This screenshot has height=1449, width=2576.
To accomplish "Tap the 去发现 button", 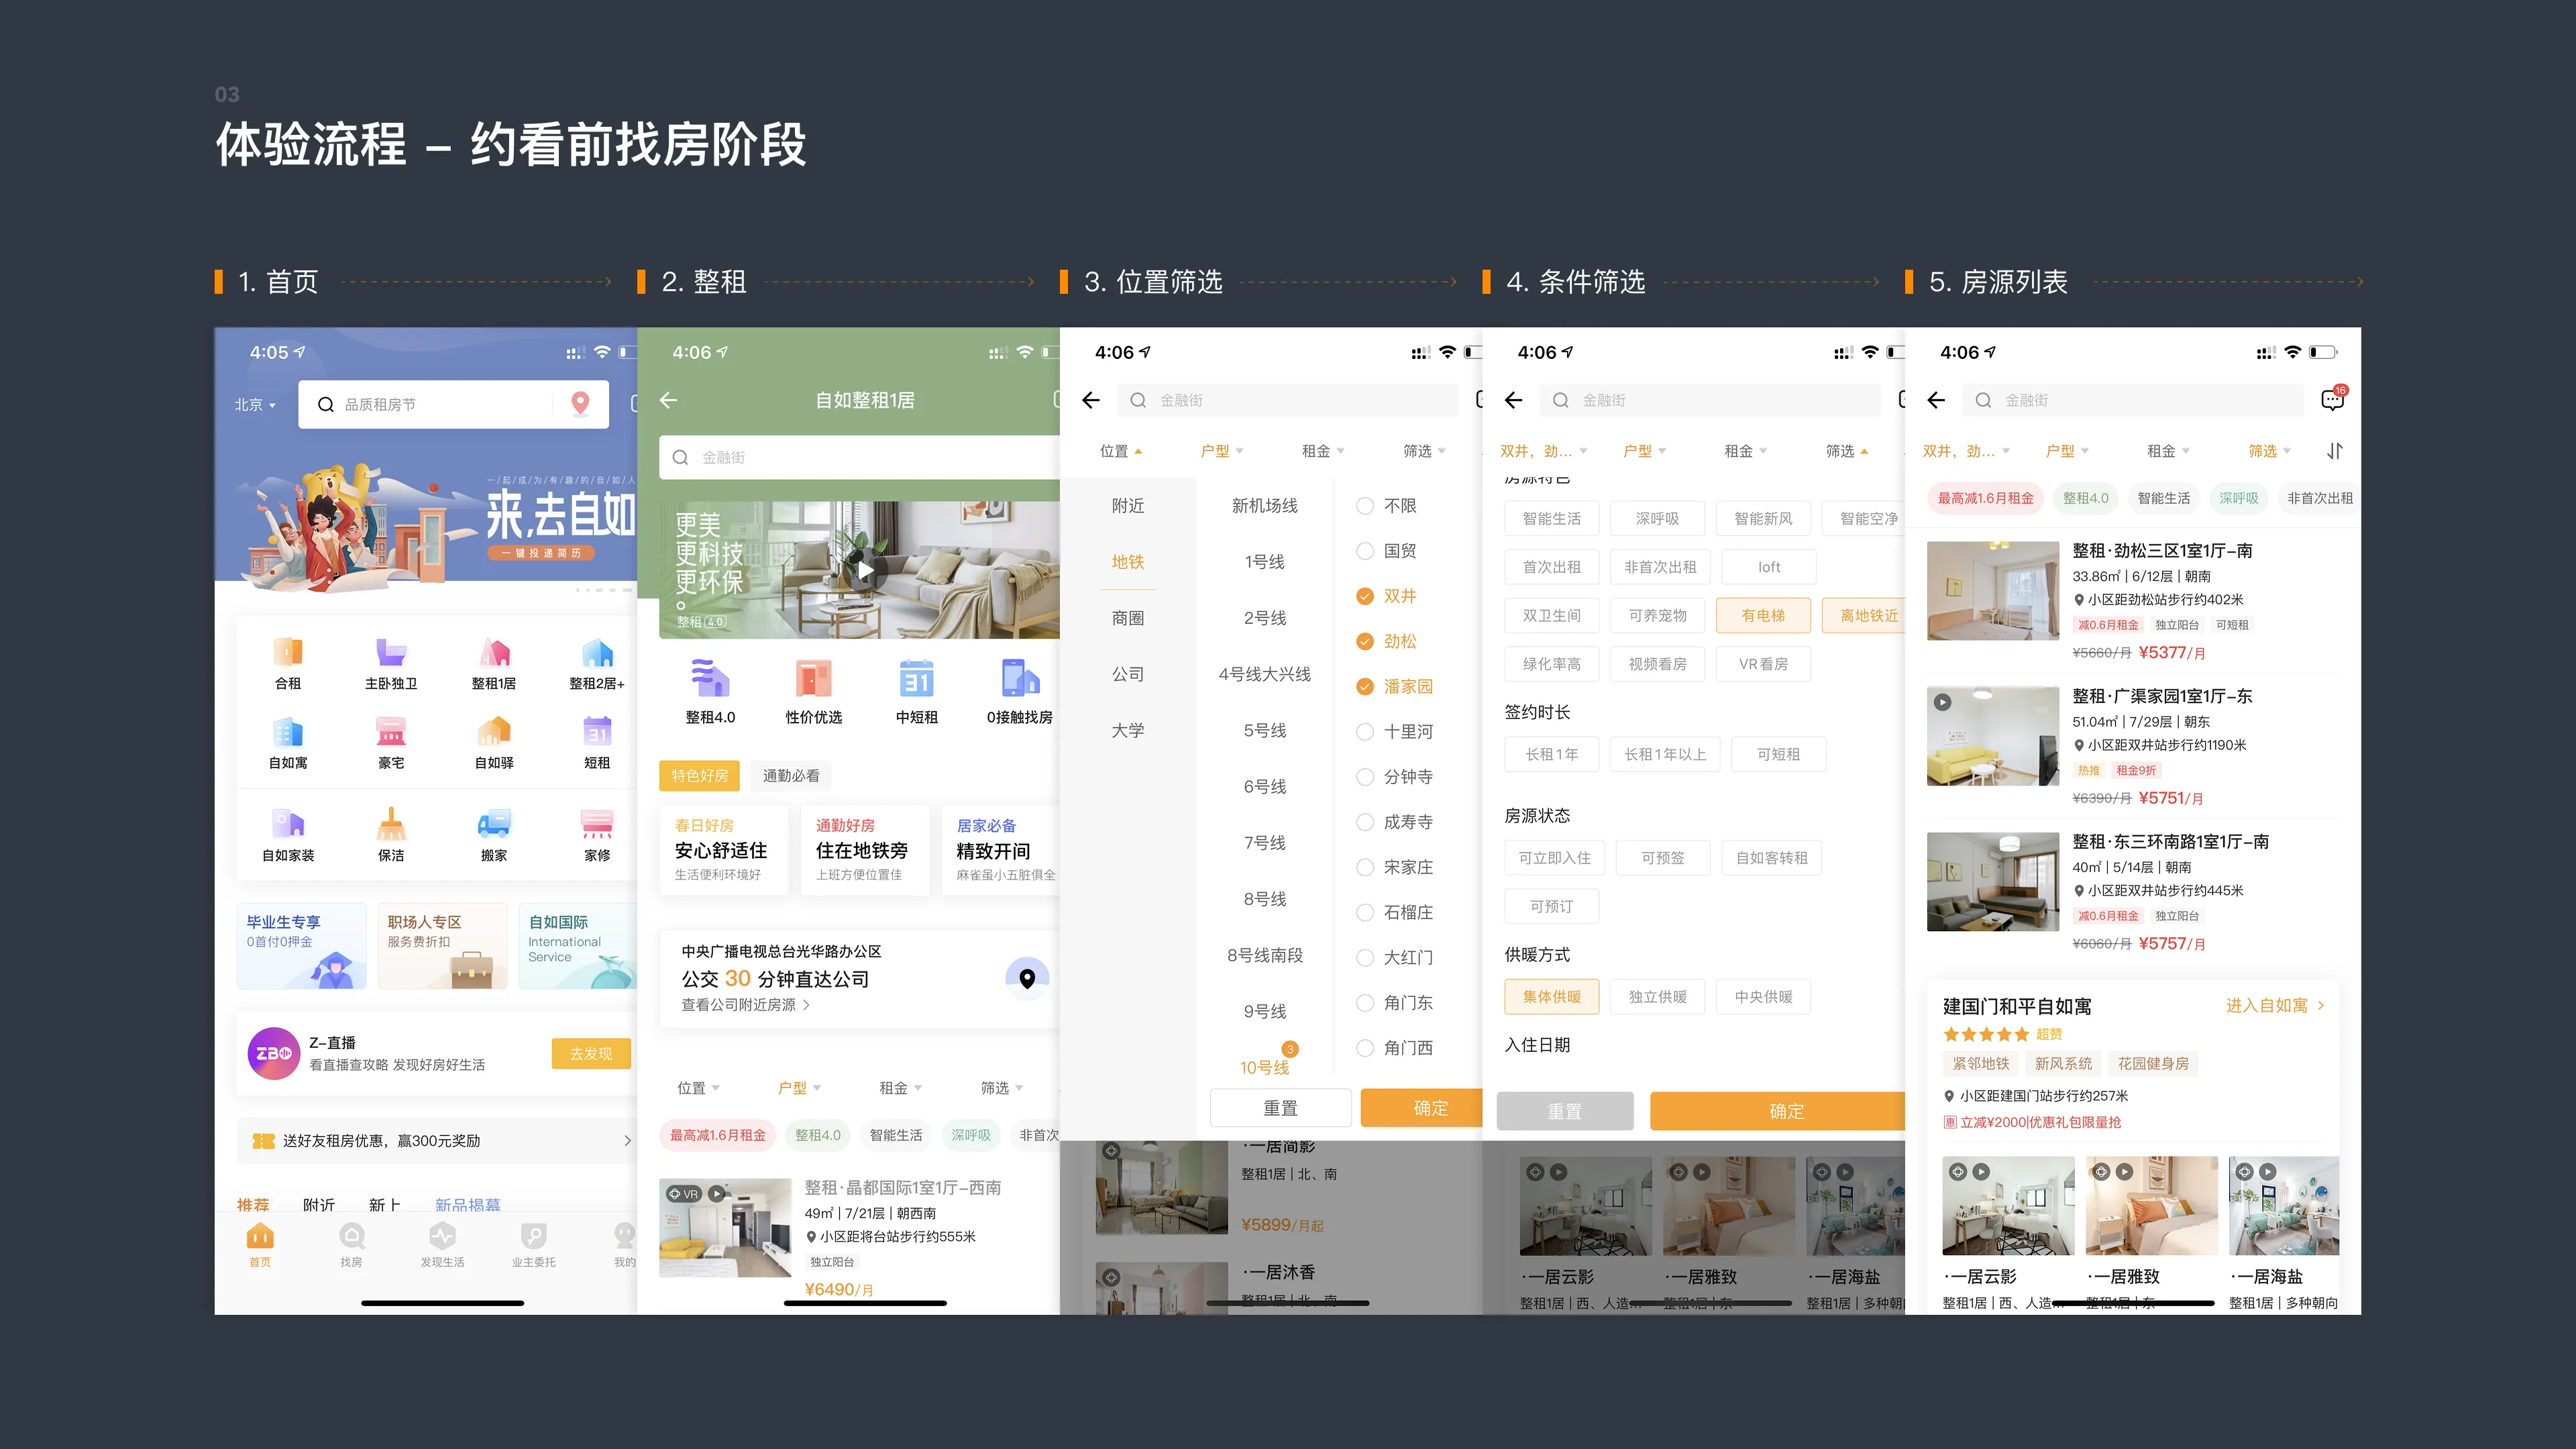I will [x=591, y=1053].
